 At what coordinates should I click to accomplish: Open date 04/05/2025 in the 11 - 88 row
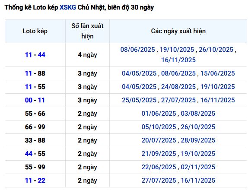click(139, 73)
